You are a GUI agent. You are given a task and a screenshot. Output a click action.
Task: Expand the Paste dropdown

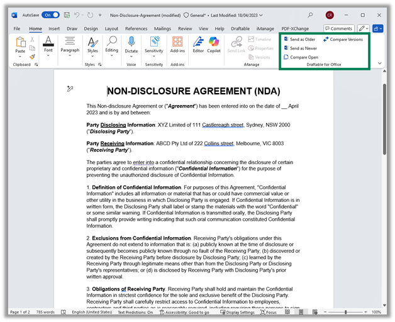point(20,55)
